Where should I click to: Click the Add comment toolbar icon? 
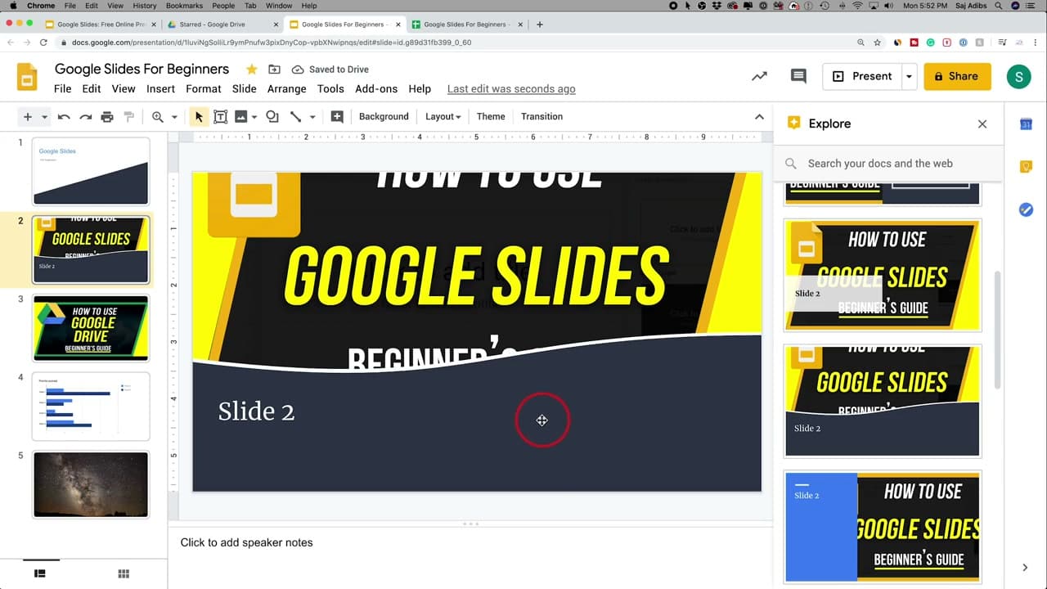tap(337, 117)
